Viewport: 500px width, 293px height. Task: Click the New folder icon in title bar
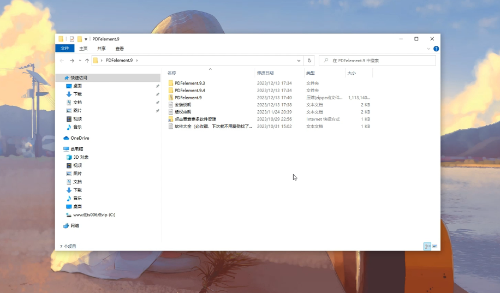click(x=80, y=39)
